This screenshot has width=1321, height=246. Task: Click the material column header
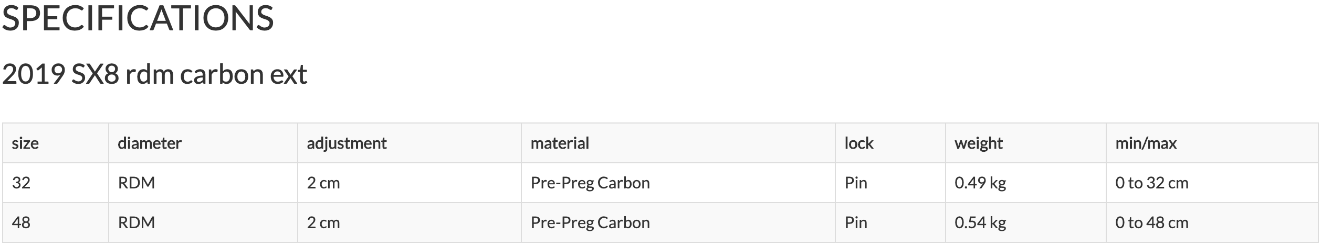pos(560,143)
